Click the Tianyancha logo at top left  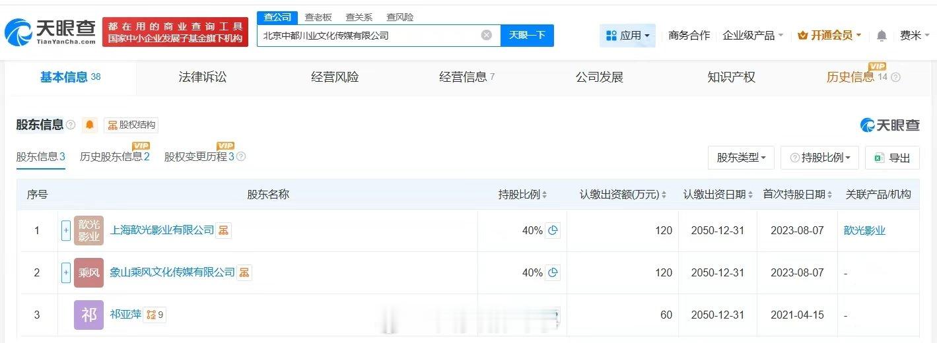click(49, 32)
